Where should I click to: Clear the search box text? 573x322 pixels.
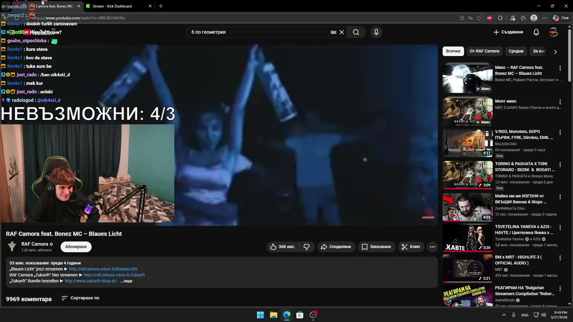(x=342, y=32)
